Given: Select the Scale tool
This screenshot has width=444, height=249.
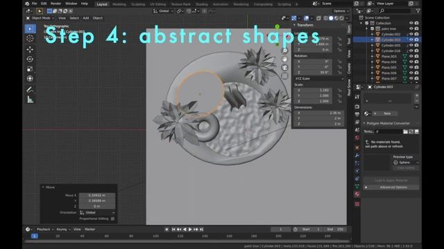Looking at the screenshot, I should [x=30, y=69].
